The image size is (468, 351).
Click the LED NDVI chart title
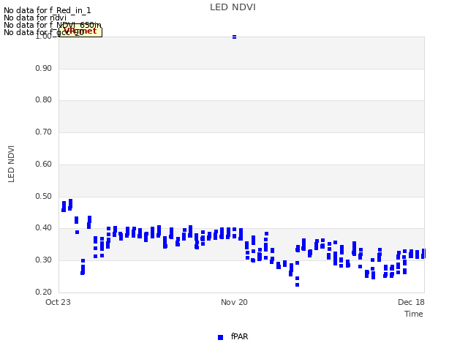[x=233, y=7]
